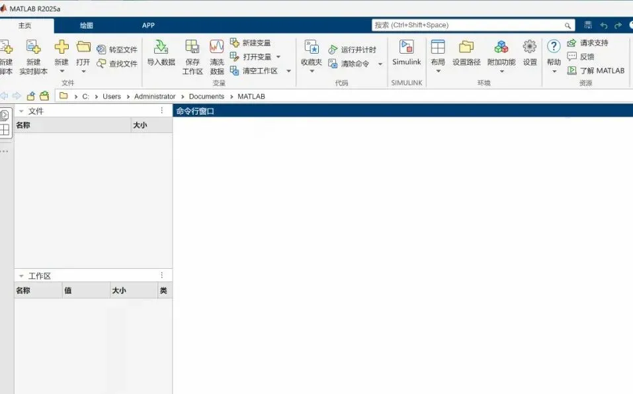
Task: Click Learn MATLAB (了解 MATLAB)
Action: point(596,71)
